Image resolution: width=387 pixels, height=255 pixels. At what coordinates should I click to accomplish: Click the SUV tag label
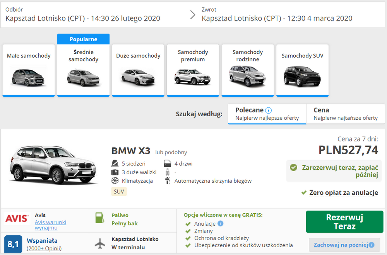[x=119, y=191]
